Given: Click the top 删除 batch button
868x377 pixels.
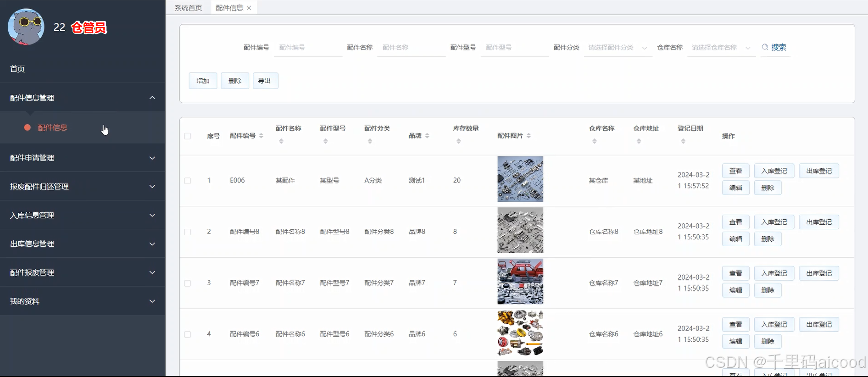Looking at the screenshot, I should pyautogui.click(x=235, y=81).
